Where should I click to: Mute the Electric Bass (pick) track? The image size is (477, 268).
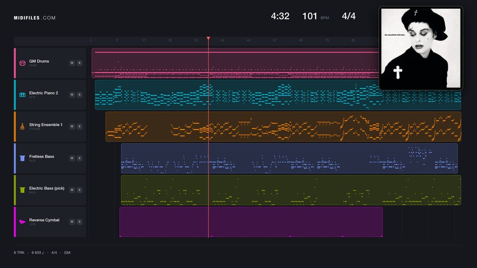coord(72,190)
